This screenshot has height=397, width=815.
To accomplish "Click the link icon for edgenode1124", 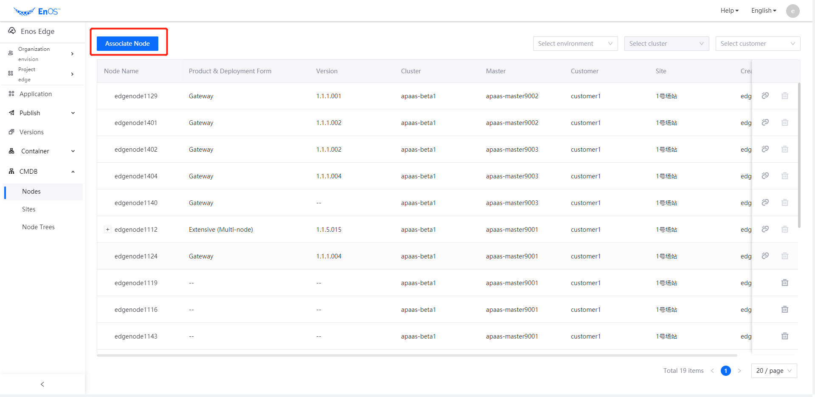I will pyautogui.click(x=765, y=256).
